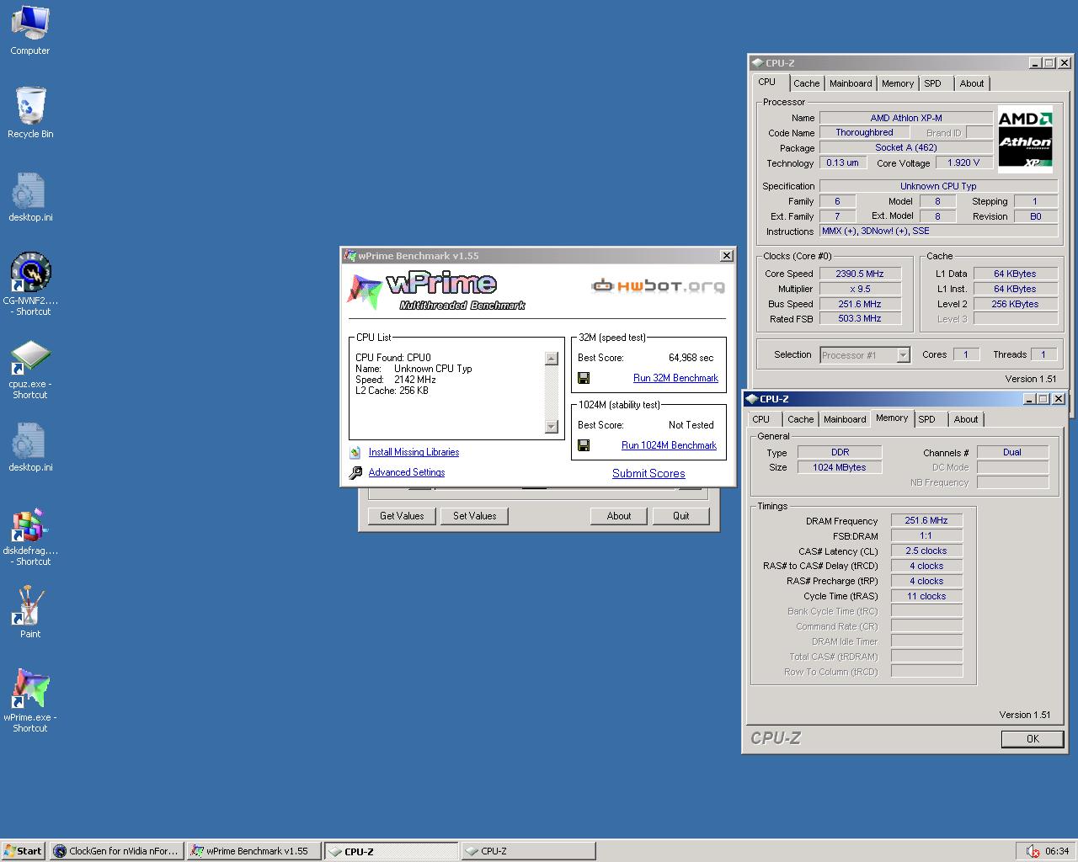Open Advanced Settings link
Image resolution: width=1078 pixels, height=862 pixels.
407,472
